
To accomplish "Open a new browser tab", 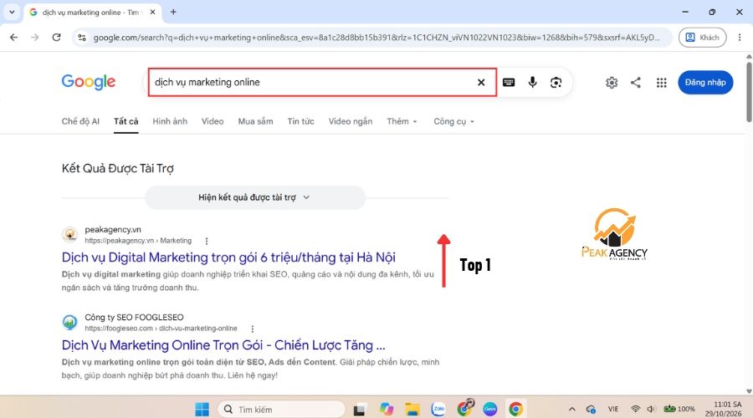I will point(173,12).
